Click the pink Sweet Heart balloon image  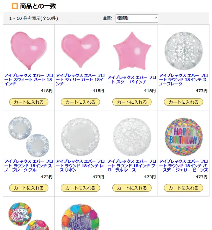point(29,51)
